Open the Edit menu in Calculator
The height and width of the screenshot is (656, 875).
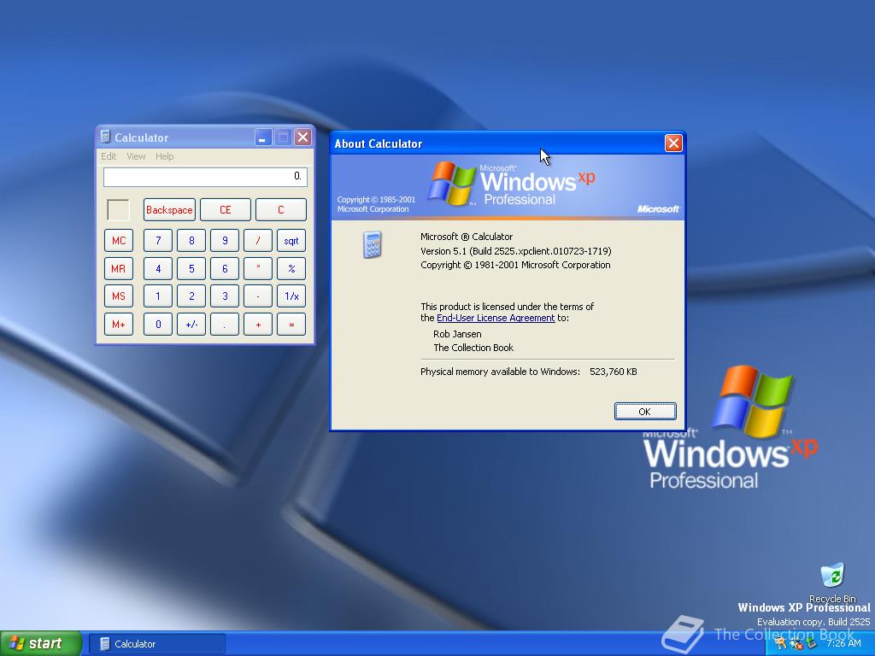[x=109, y=156]
